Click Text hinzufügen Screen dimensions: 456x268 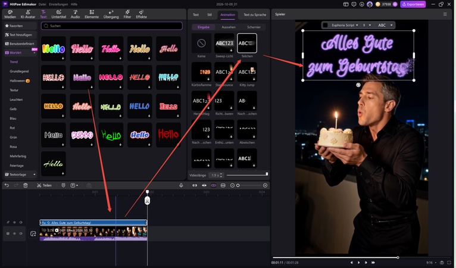(20, 35)
